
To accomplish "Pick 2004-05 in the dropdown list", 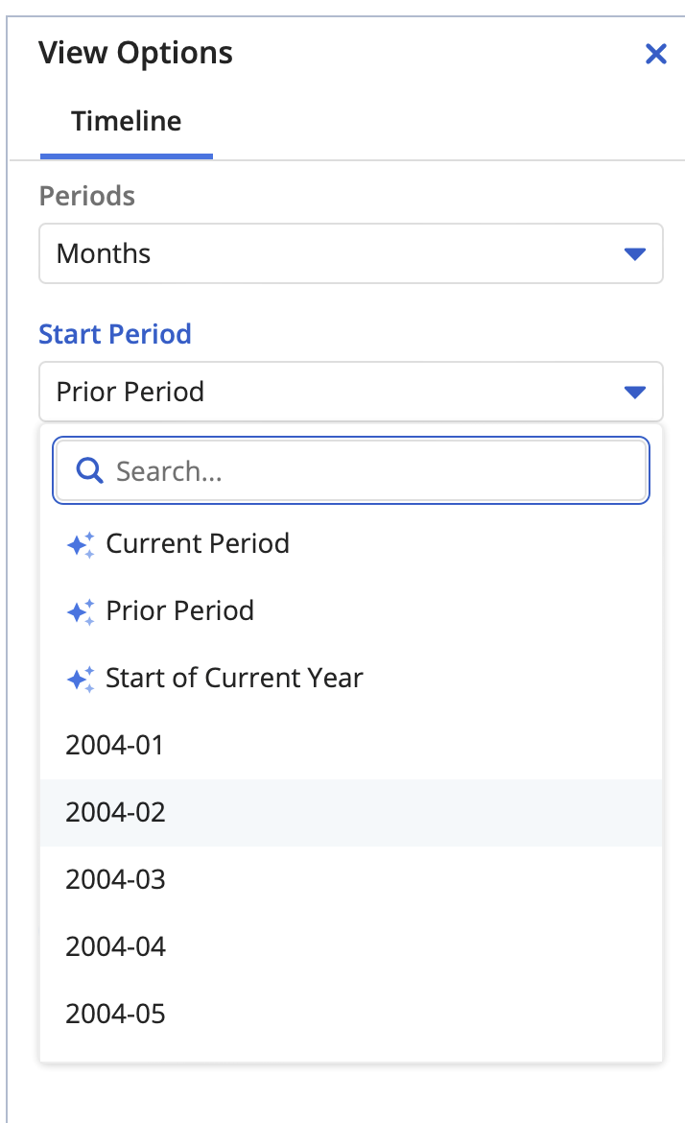I will [x=116, y=1015].
